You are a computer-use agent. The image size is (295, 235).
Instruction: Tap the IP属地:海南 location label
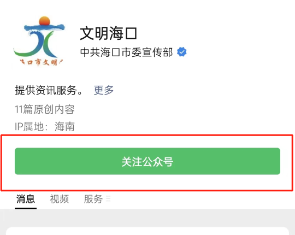45,126
